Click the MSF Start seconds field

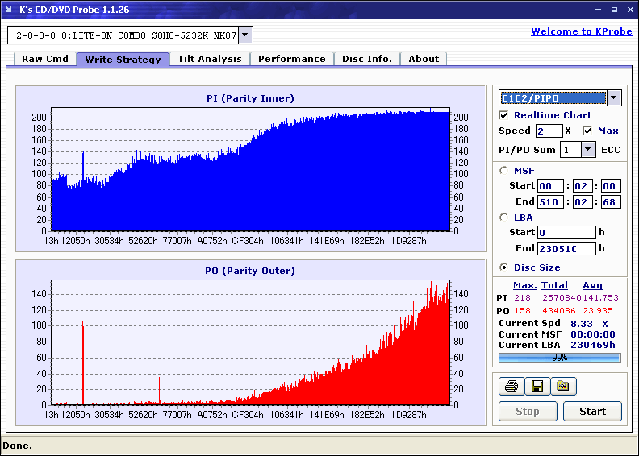pyautogui.click(x=583, y=186)
